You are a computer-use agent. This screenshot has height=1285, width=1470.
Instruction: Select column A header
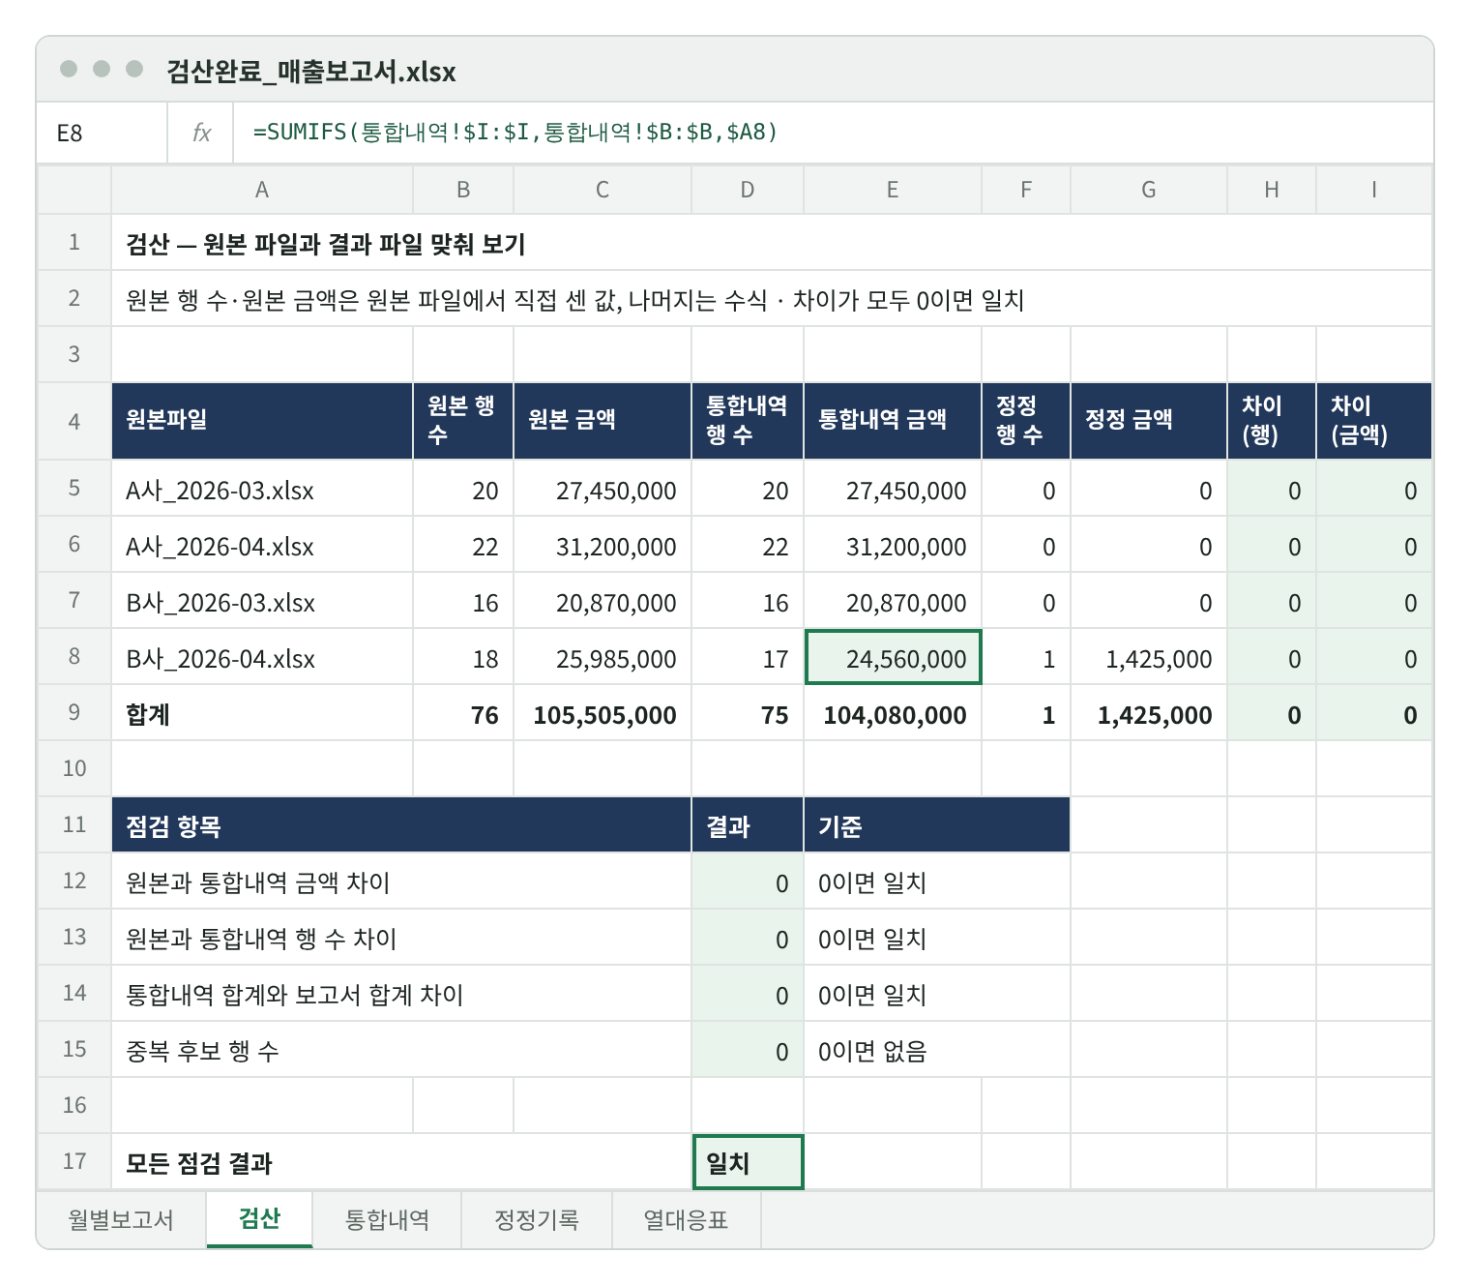[x=262, y=190]
